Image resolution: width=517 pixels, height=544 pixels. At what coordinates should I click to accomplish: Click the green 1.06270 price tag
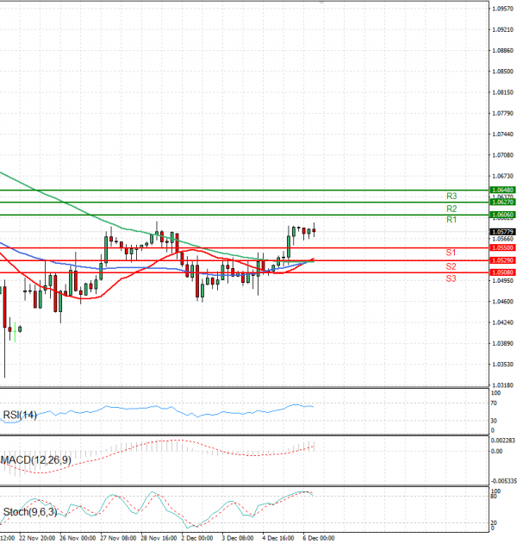click(502, 202)
